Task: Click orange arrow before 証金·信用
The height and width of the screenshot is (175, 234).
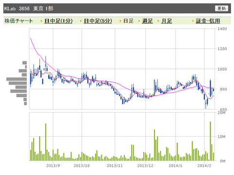Action: pyautogui.click(x=193, y=21)
